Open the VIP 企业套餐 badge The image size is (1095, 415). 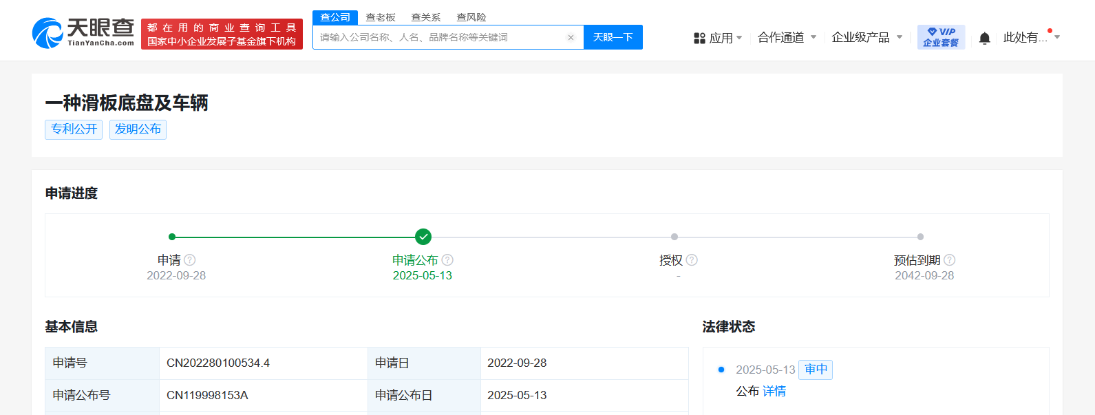click(x=941, y=37)
